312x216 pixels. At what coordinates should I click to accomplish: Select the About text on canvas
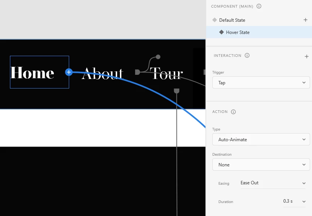point(102,73)
